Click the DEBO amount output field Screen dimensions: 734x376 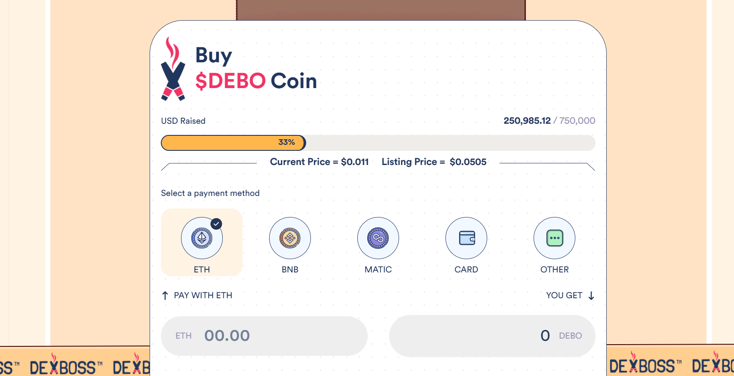(492, 336)
